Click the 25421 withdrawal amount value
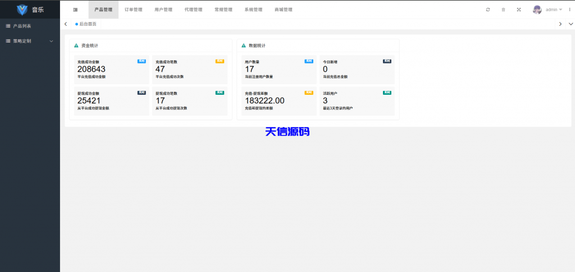Image resolution: width=575 pixels, height=272 pixels. pos(89,101)
